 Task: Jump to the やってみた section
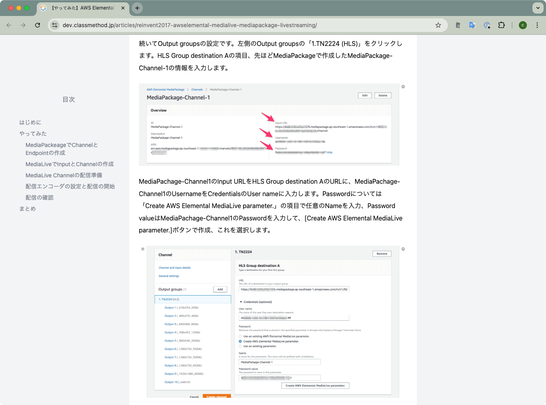point(33,133)
